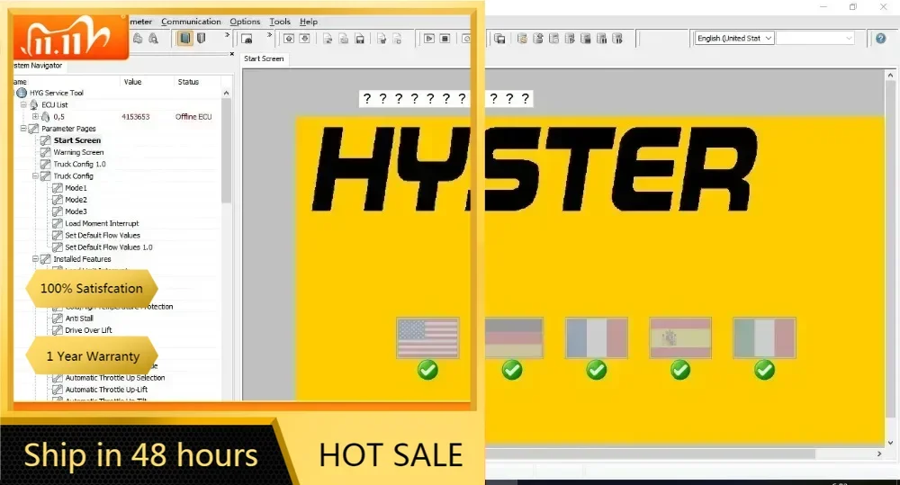Screen dimensions: 900x485
Task: Click the Save disk toolbar icon
Action: (x=360, y=39)
